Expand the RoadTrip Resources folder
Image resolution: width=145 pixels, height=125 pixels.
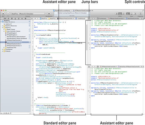(x=2, y=26)
